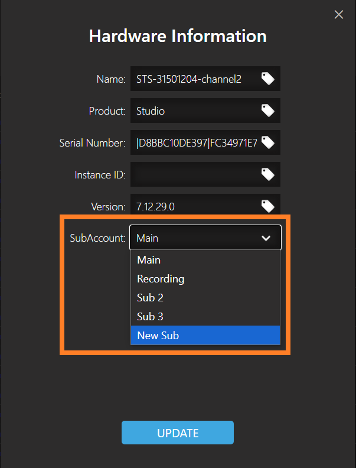Viewport: 356px width, 468px height.
Task: Click the UPDATE button
Action: [177, 433]
